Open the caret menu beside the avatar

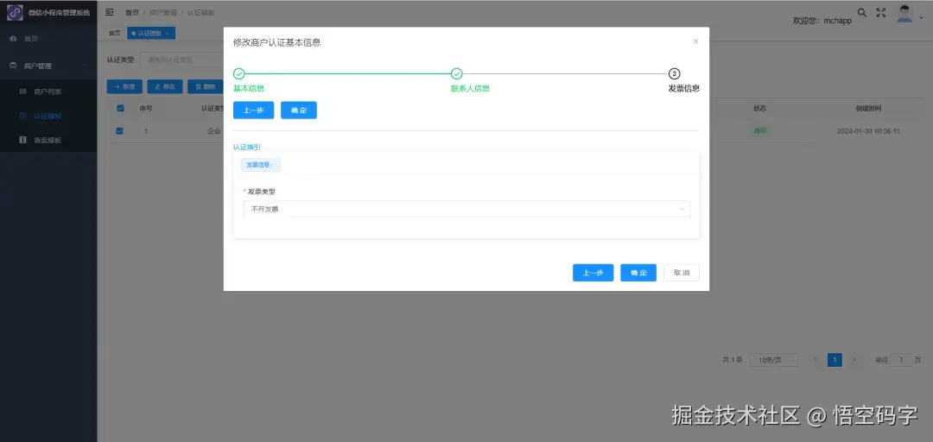click(921, 18)
